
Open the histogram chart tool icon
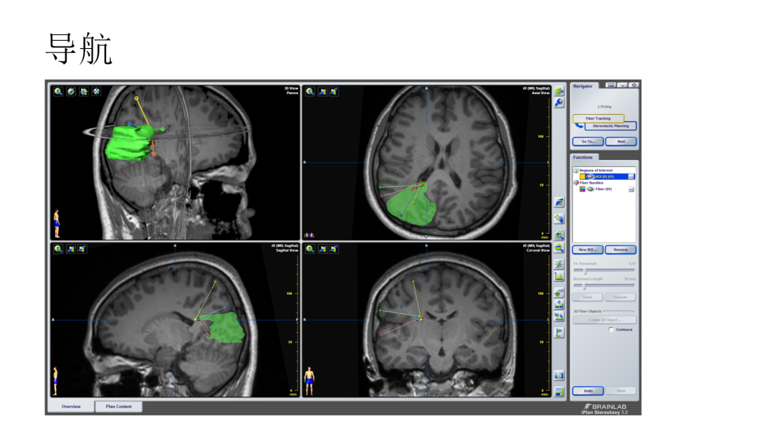click(x=559, y=277)
